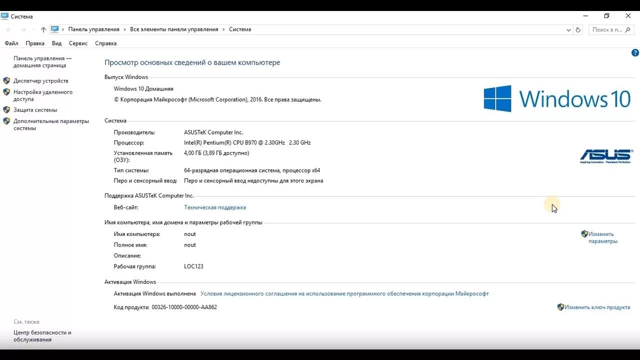Click the Техническая поддержка website link
The height and width of the screenshot is (360, 640).
(x=215, y=207)
